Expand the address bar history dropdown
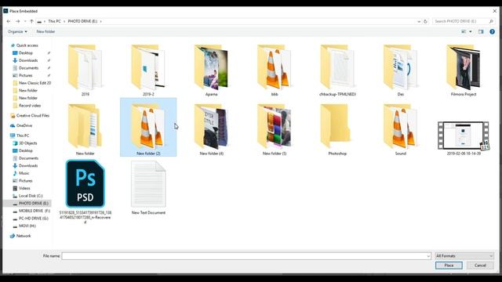 tap(419, 21)
